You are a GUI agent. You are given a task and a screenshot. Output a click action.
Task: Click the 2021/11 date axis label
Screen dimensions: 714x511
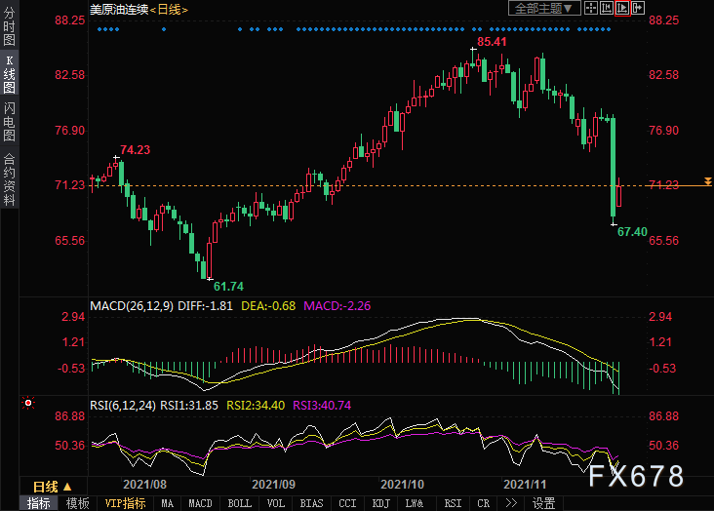525,484
